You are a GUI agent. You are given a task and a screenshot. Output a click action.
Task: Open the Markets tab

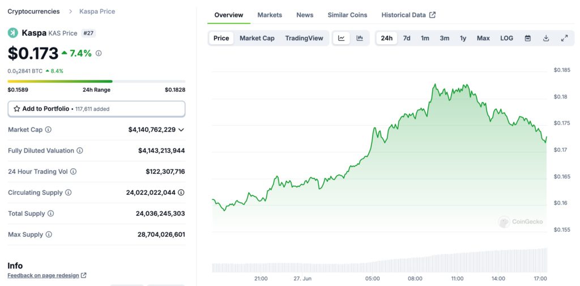coord(270,15)
